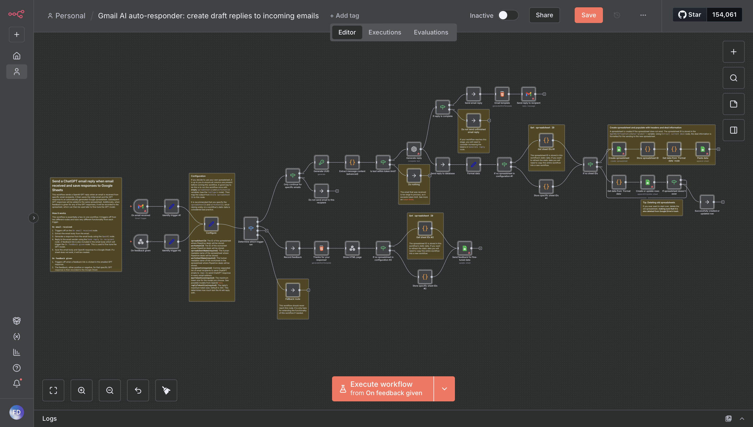Select the Paste data Google Sheets node
This screenshot has width=753, height=427.
pyautogui.click(x=703, y=149)
